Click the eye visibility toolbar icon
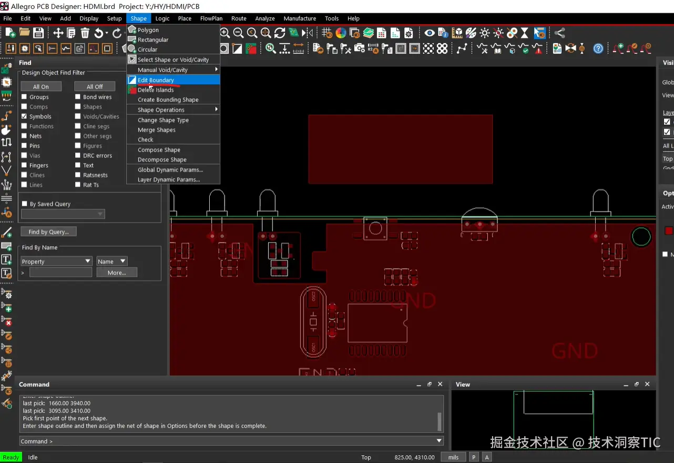 click(x=430, y=33)
